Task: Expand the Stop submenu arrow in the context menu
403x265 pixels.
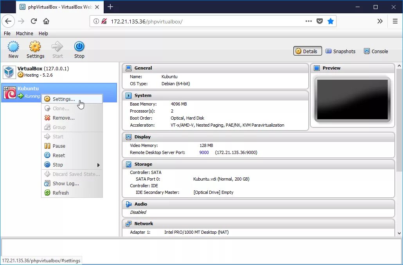Action: click(x=98, y=165)
